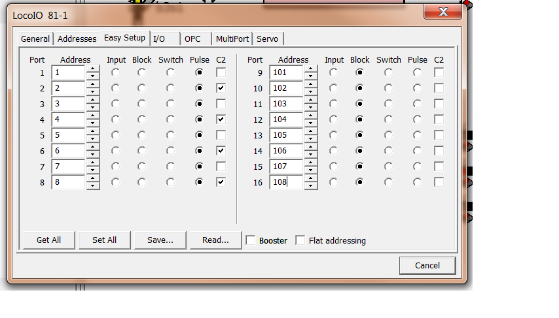Uncheck the C2 box for port 2
Image resolution: width=559 pixels, height=318 pixels.
[x=221, y=88]
